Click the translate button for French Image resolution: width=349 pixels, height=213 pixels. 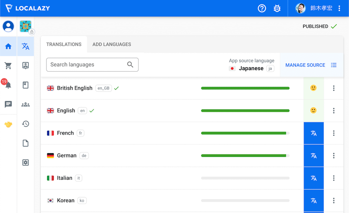(x=313, y=133)
